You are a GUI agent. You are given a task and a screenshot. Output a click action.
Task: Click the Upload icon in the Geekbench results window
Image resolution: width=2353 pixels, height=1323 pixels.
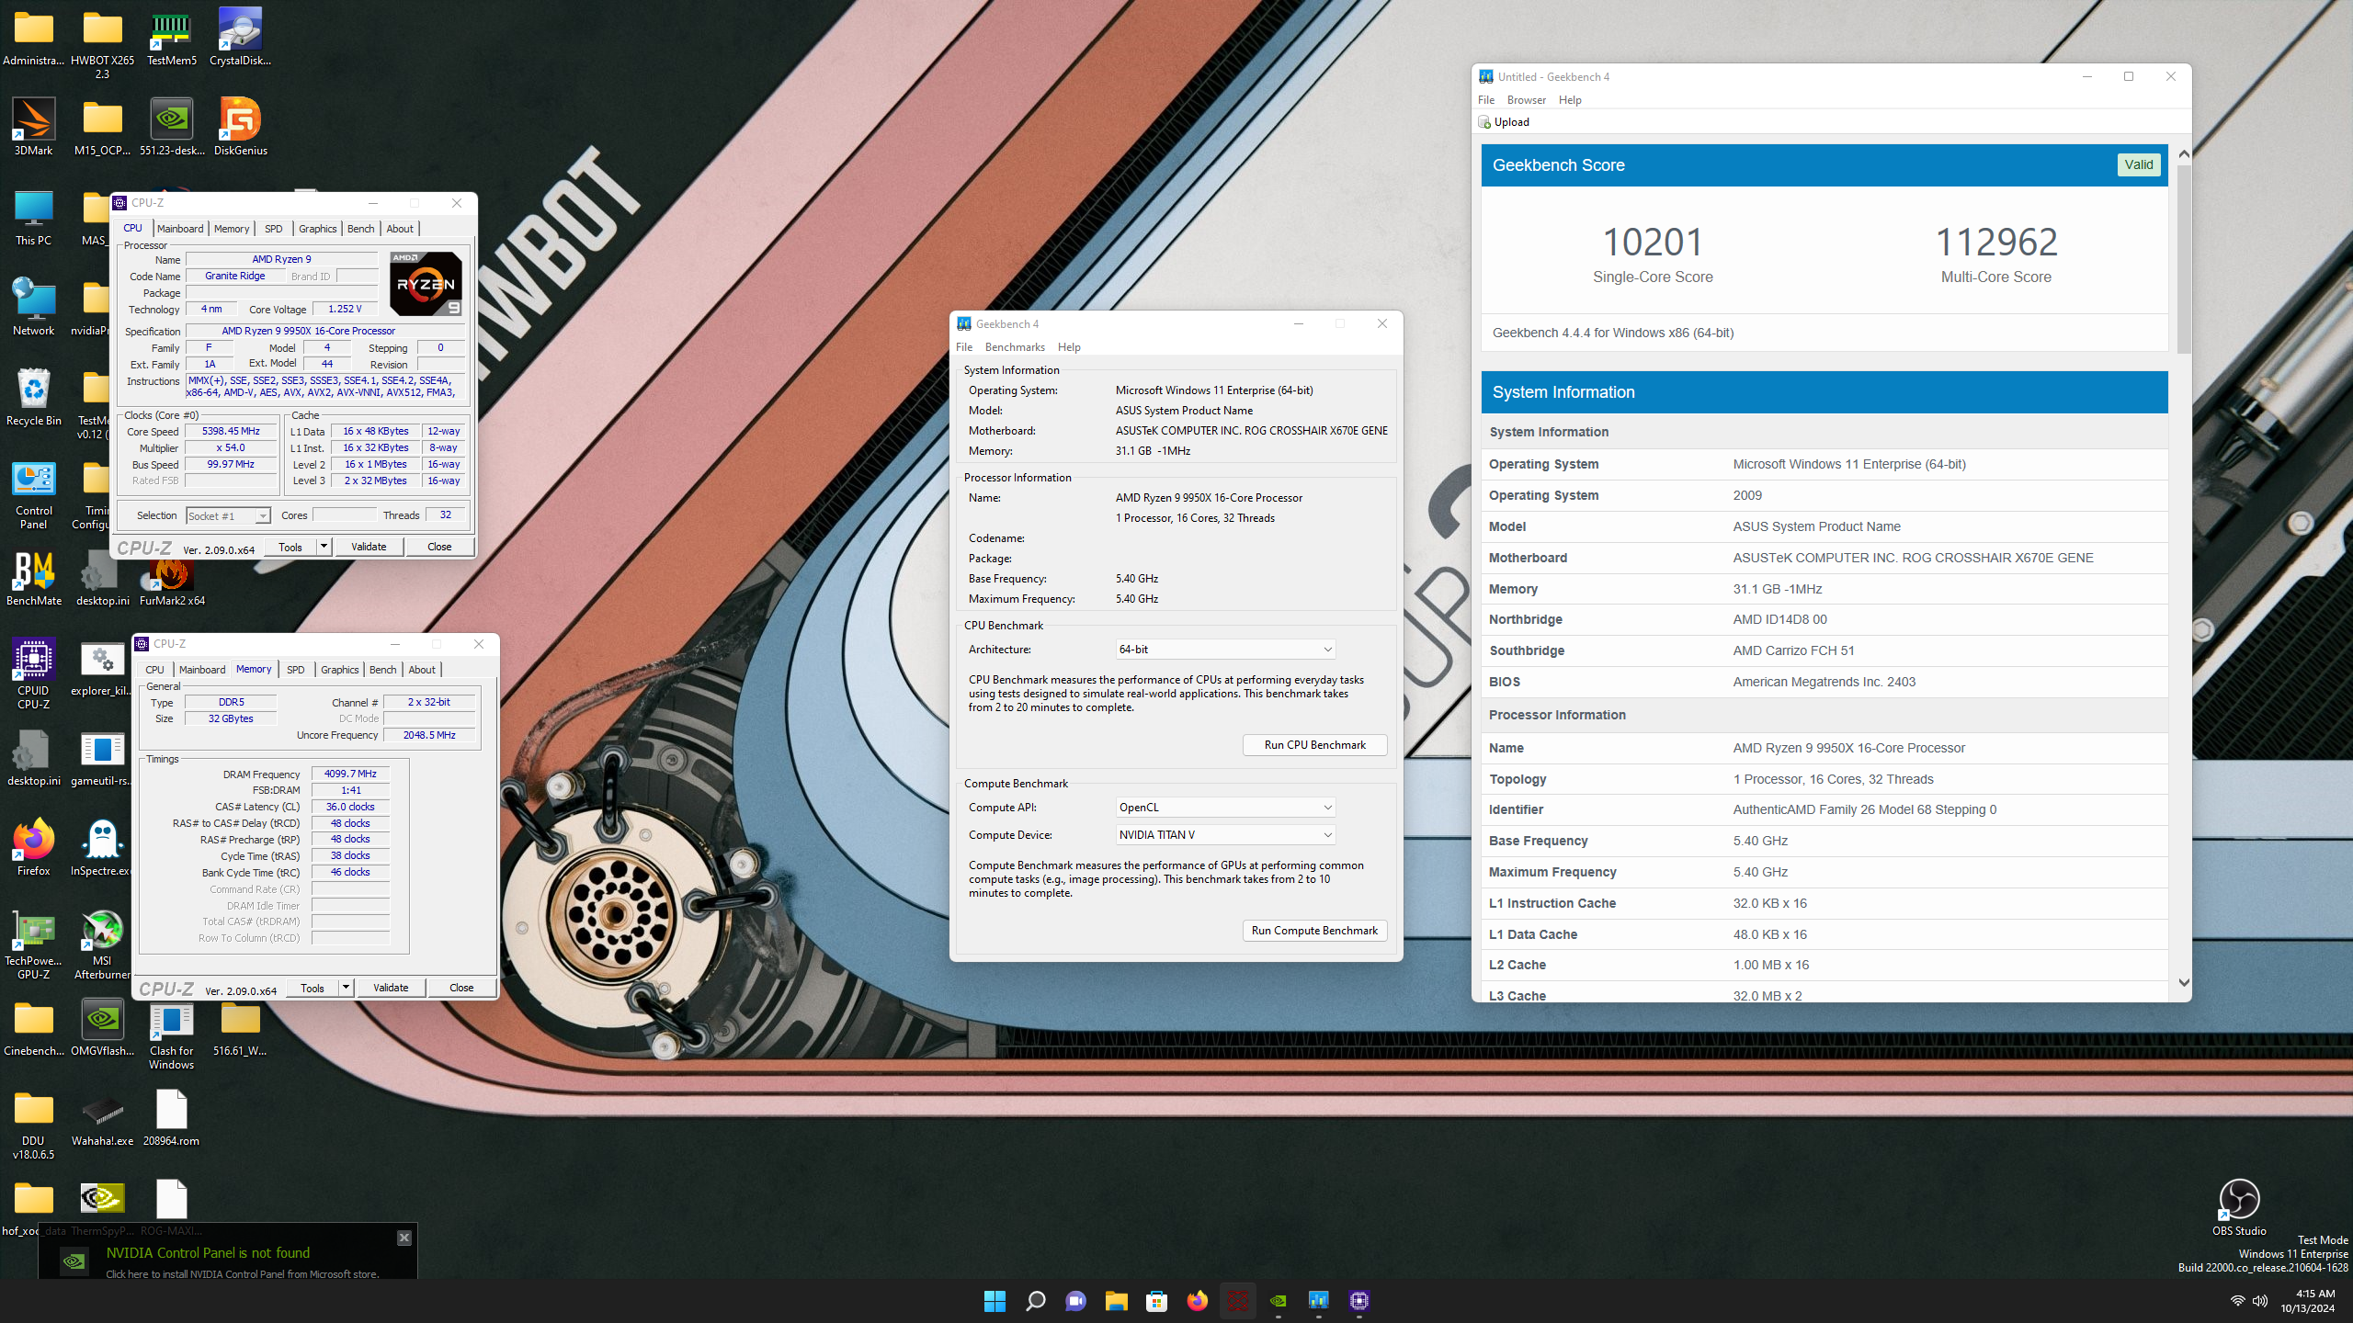click(1484, 122)
